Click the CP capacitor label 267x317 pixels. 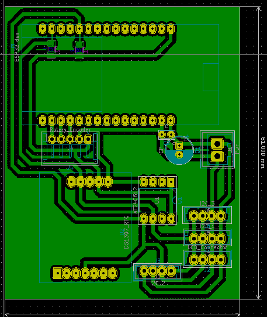coord(161,150)
